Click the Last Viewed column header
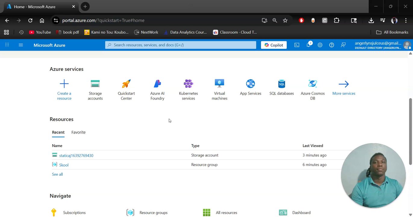The width and height of the screenshot is (413, 217). pos(313,146)
